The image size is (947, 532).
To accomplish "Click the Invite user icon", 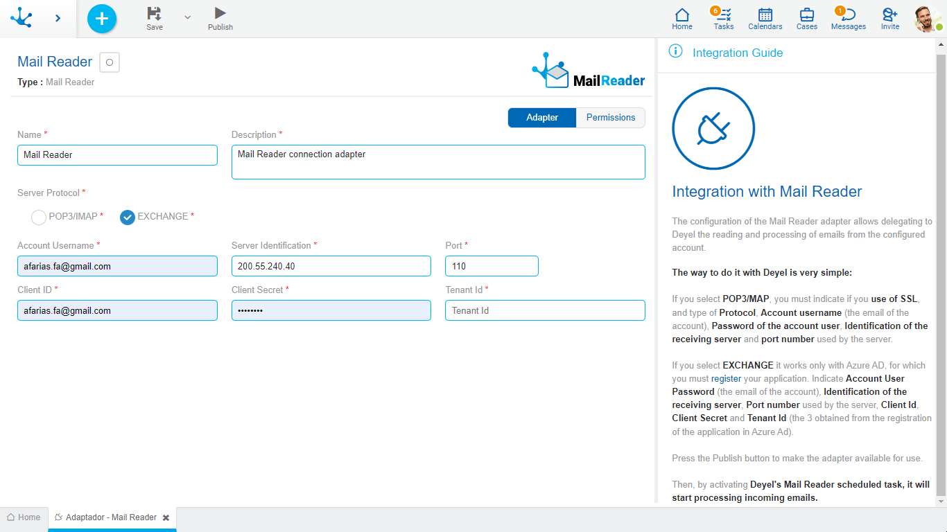I will click(x=889, y=15).
